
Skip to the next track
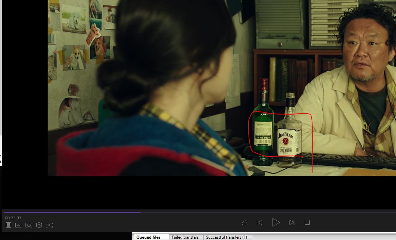coord(292,222)
